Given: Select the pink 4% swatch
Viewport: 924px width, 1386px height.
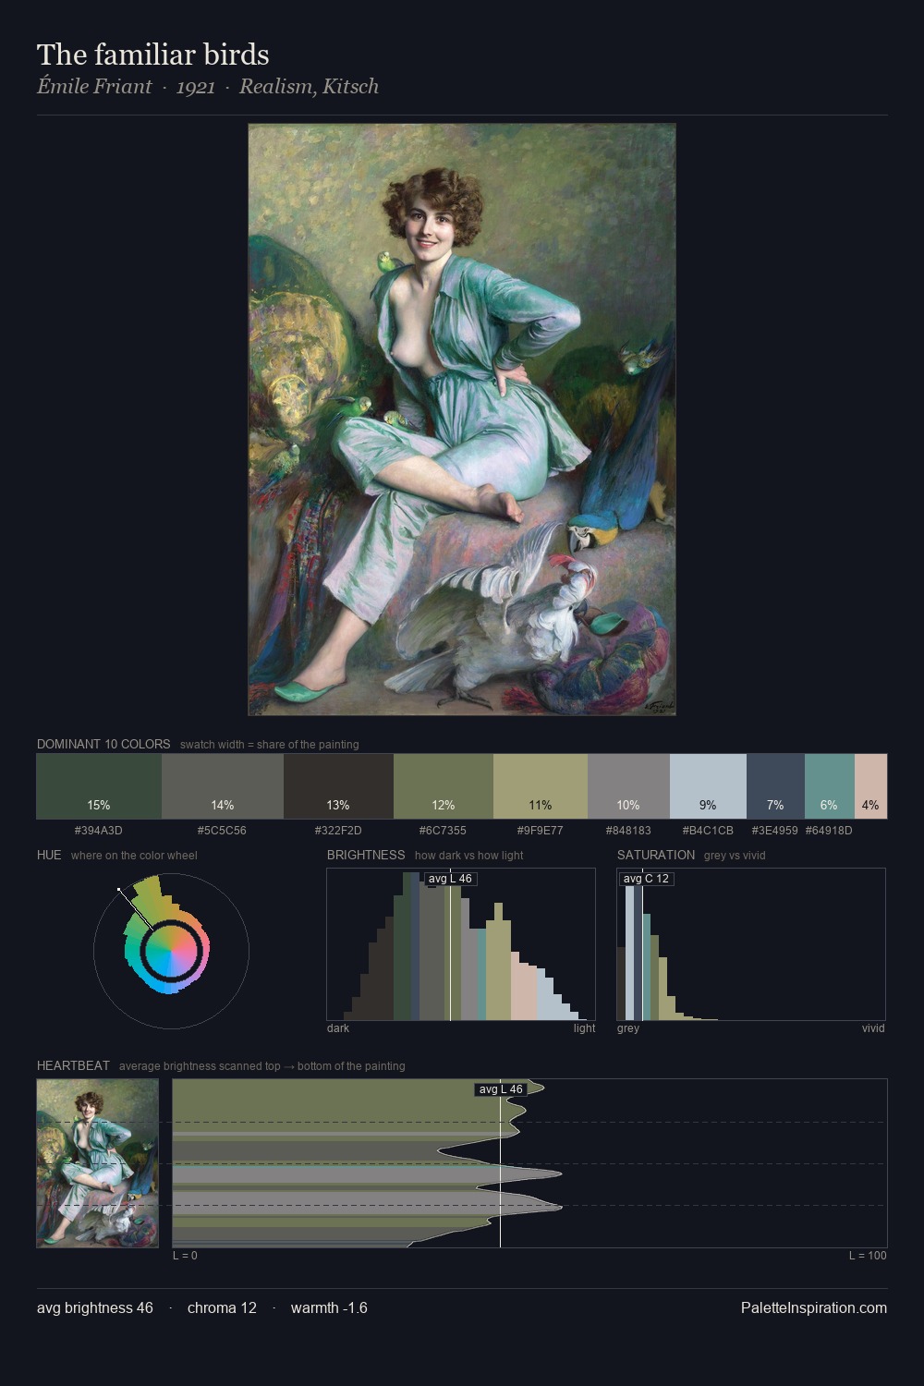Looking at the screenshot, I should 870,786.
